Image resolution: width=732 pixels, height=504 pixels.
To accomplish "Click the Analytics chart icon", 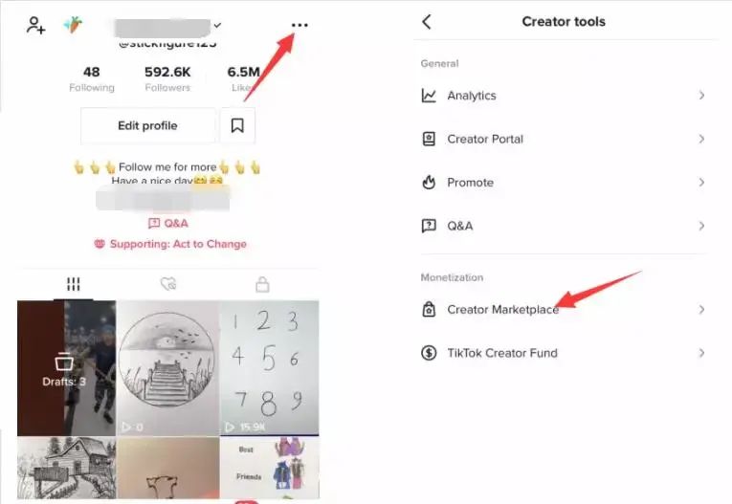I will [429, 96].
